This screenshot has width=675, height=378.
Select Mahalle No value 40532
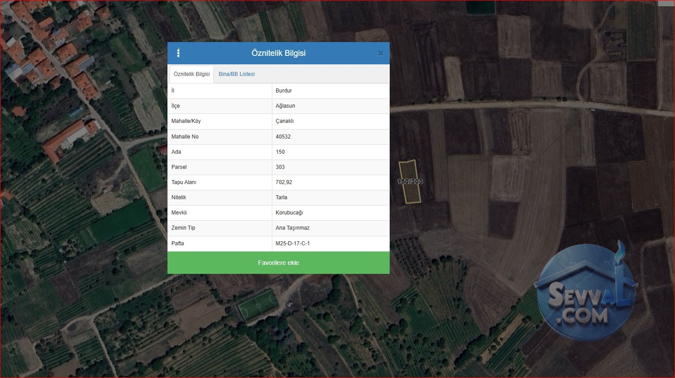tap(283, 137)
